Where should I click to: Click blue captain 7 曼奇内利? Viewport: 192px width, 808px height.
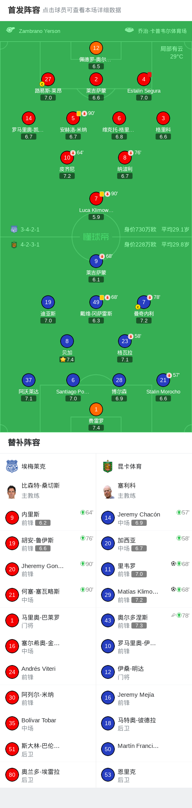tap(144, 302)
